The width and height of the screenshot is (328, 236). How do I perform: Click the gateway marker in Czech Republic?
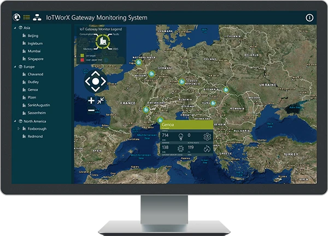point(181,81)
